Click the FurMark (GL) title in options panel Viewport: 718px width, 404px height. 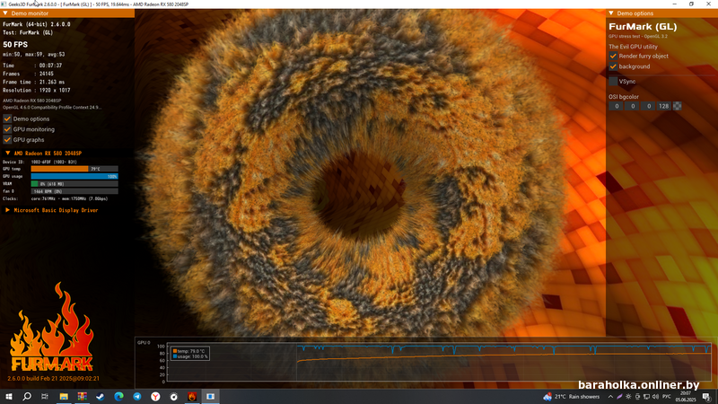643,27
